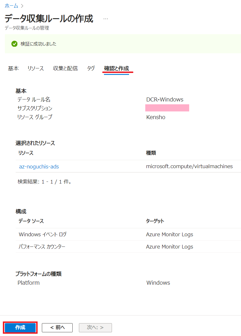The image size is (241, 336).
Task: Switch to the 基本 tab
Action: click(x=13, y=68)
